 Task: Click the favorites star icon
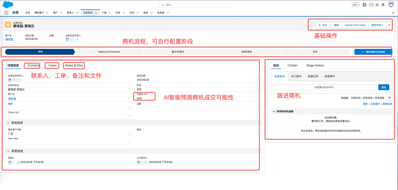[x=354, y=5]
